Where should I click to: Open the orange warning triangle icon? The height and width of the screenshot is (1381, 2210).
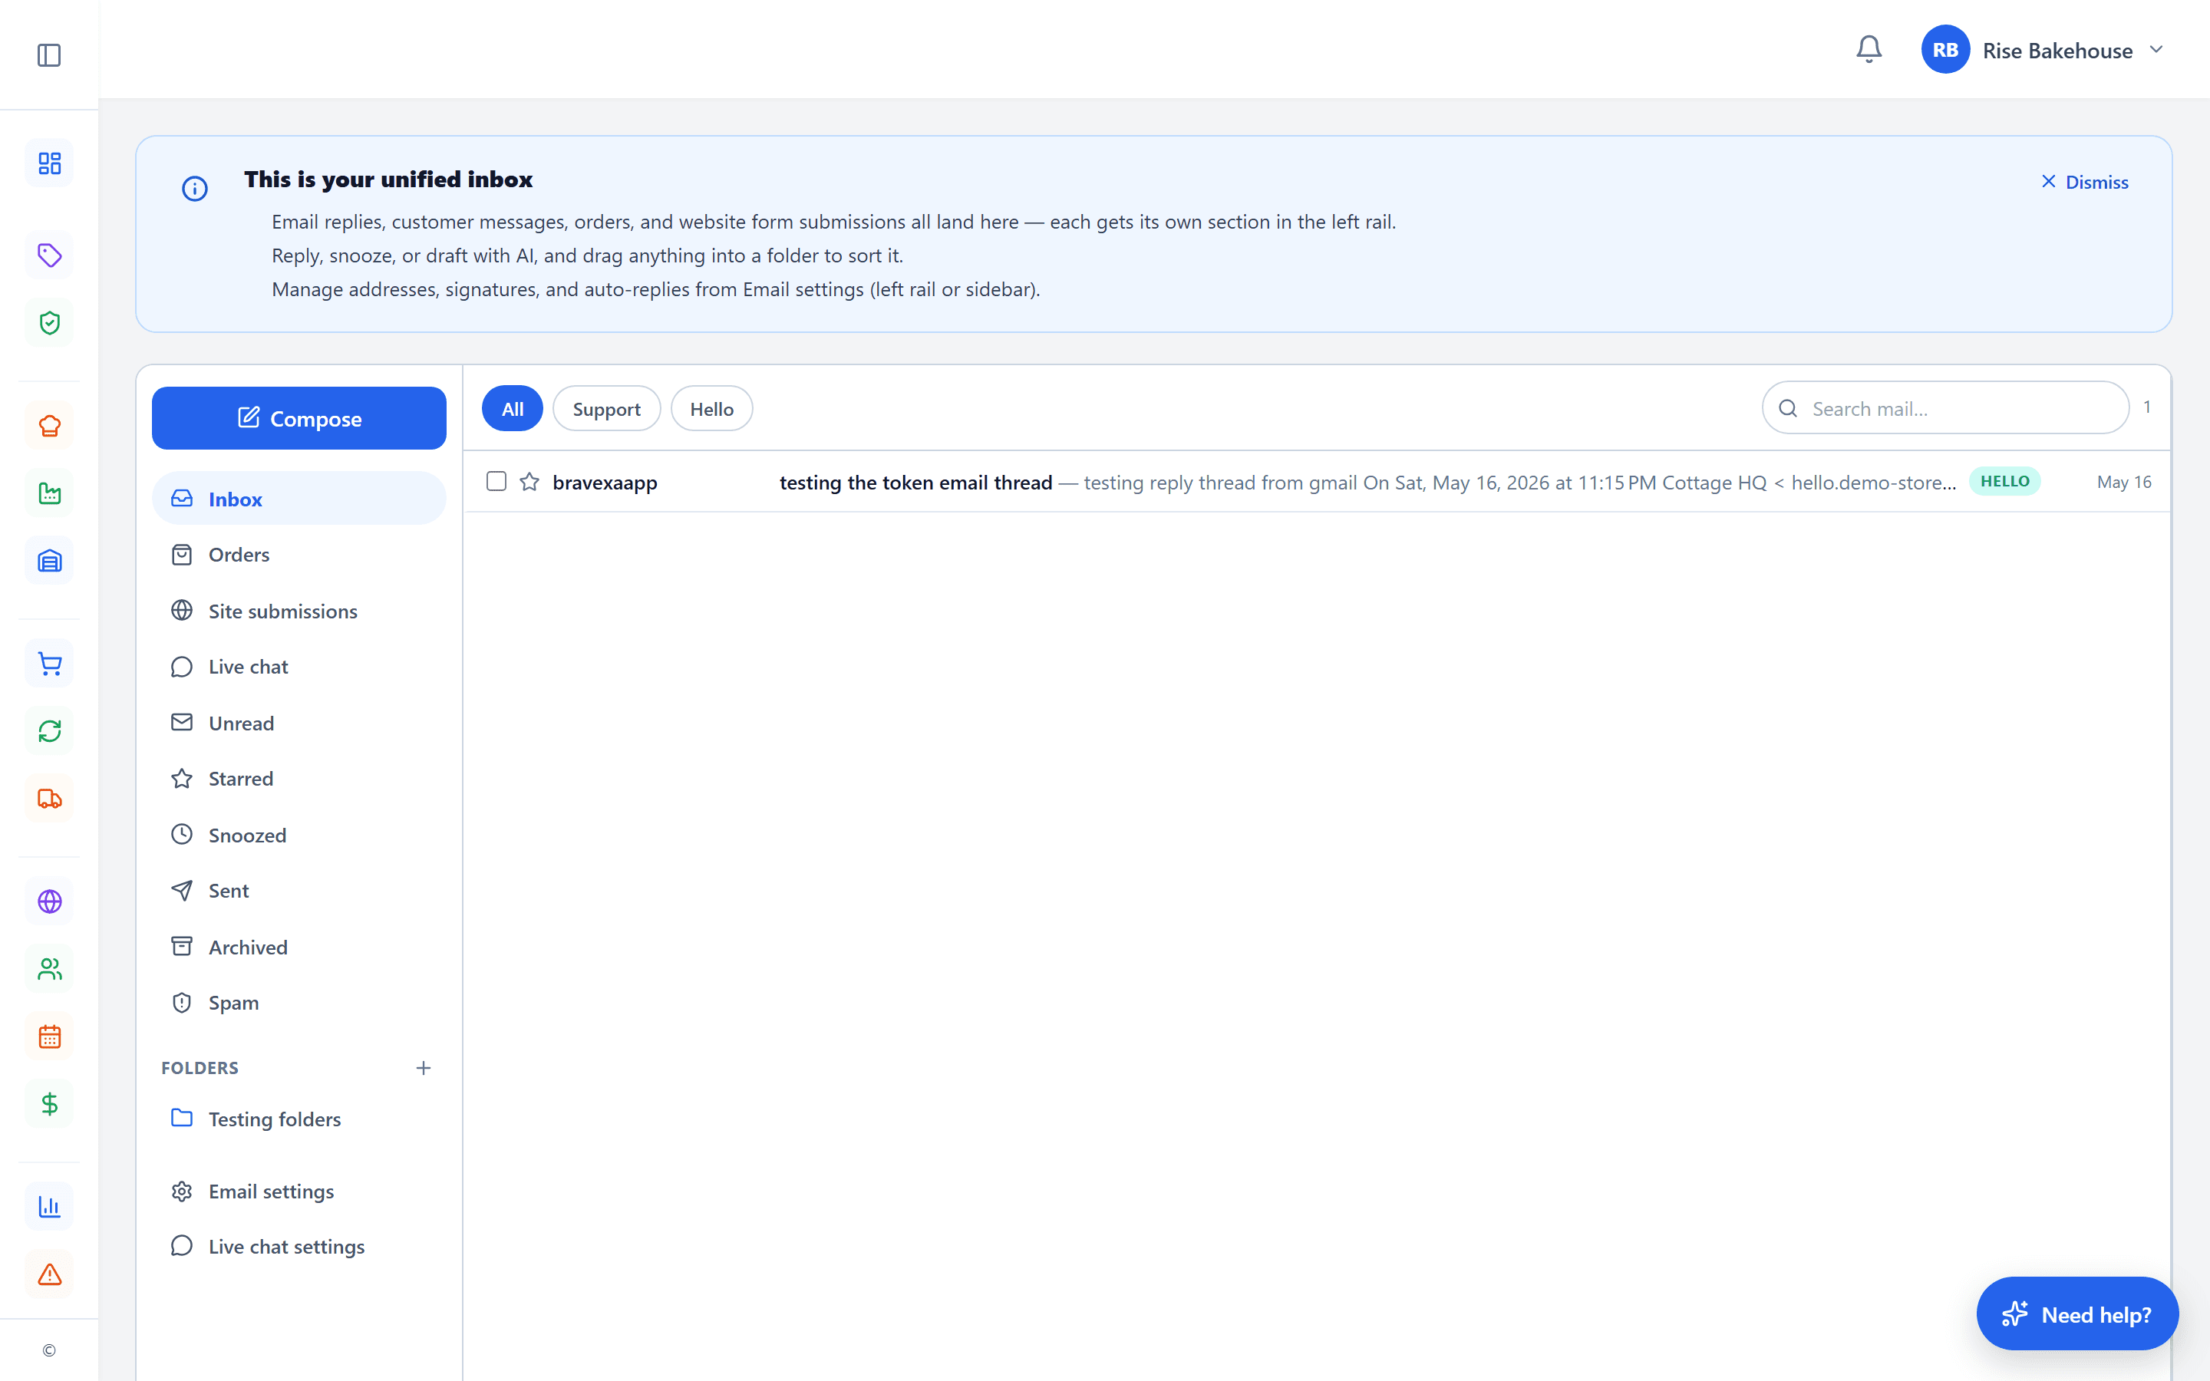click(x=49, y=1274)
